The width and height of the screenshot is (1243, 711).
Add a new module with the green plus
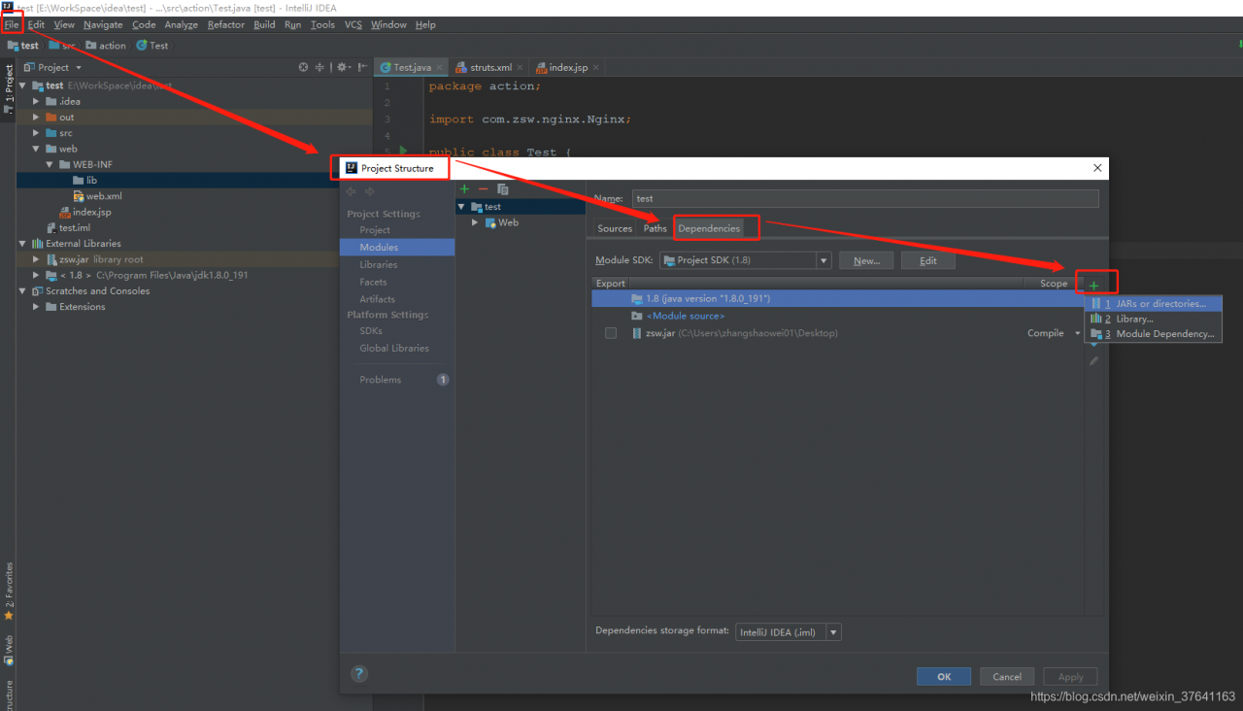(464, 188)
